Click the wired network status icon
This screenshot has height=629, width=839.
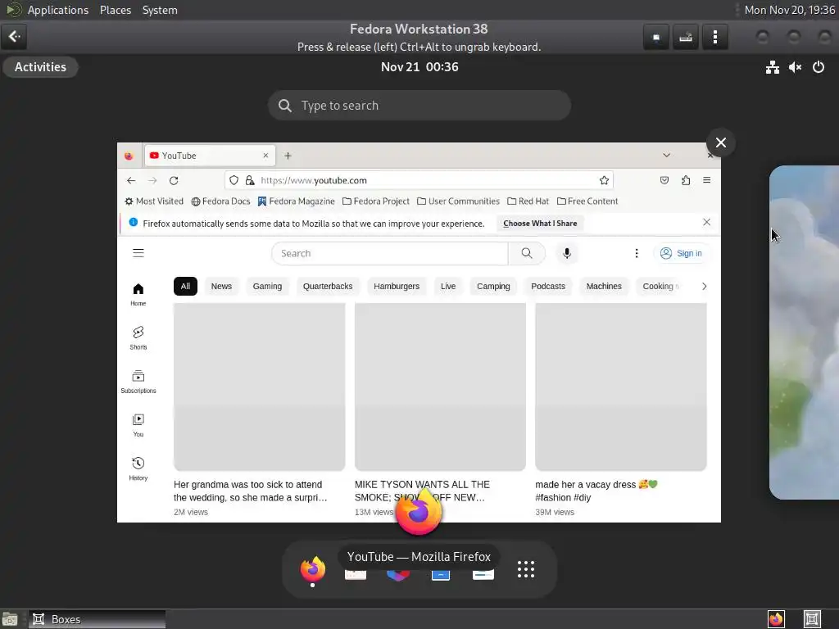(x=772, y=67)
